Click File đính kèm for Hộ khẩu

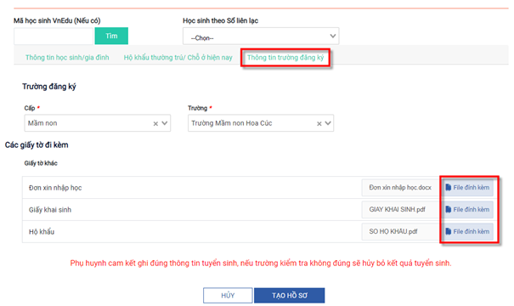click(x=467, y=231)
